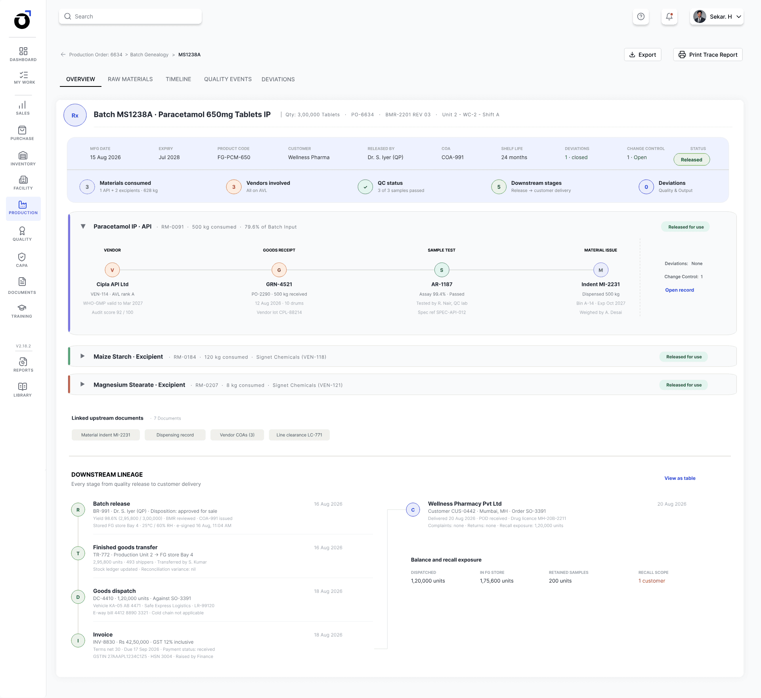Select the Production module icon
The width and height of the screenshot is (761, 698).
(23, 208)
